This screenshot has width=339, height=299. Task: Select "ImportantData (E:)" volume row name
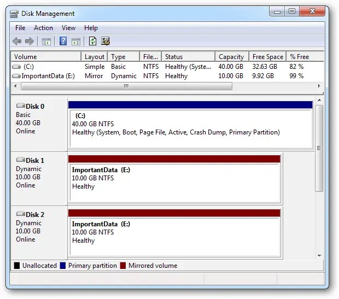click(x=48, y=76)
